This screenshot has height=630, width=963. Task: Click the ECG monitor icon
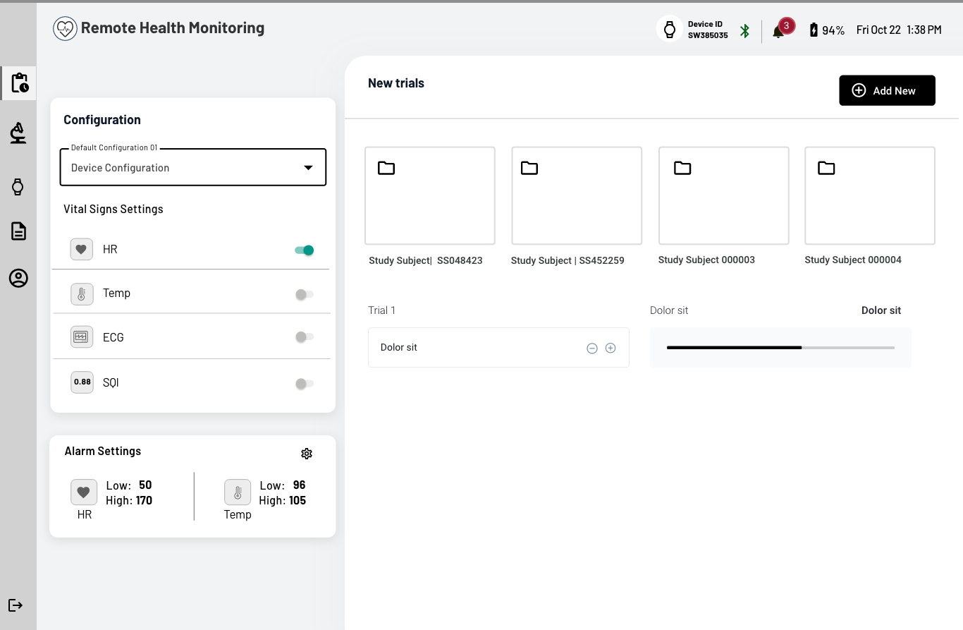[82, 337]
